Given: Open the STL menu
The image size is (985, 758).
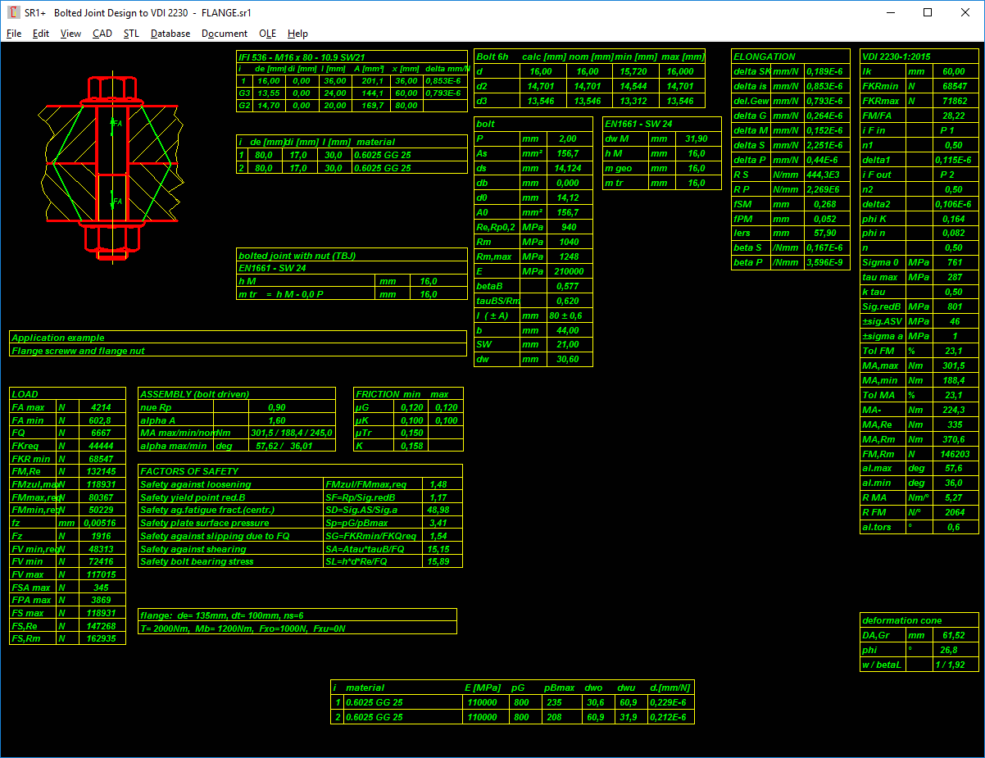Looking at the screenshot, I should tap(131, 34).
